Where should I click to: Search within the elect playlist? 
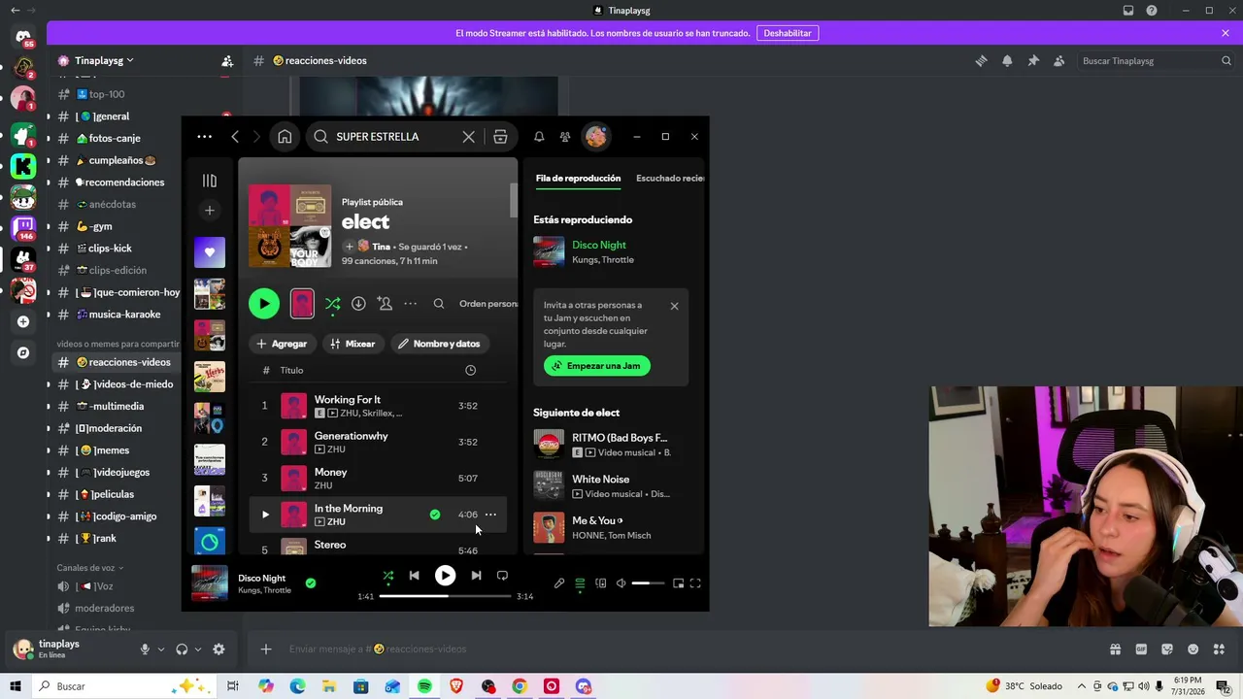(x=439, y=304)
